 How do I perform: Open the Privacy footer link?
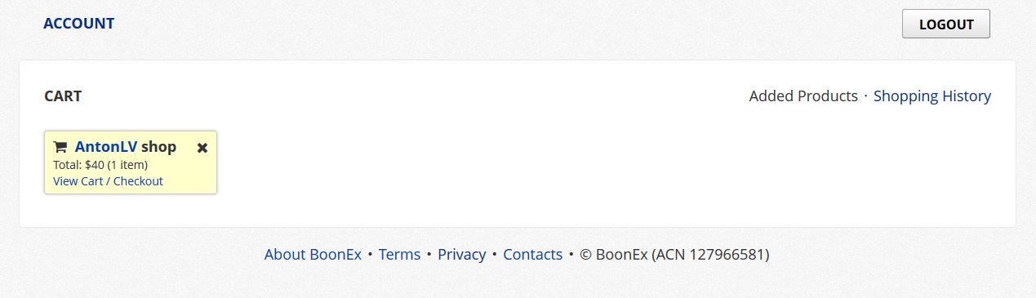point(461,254)
